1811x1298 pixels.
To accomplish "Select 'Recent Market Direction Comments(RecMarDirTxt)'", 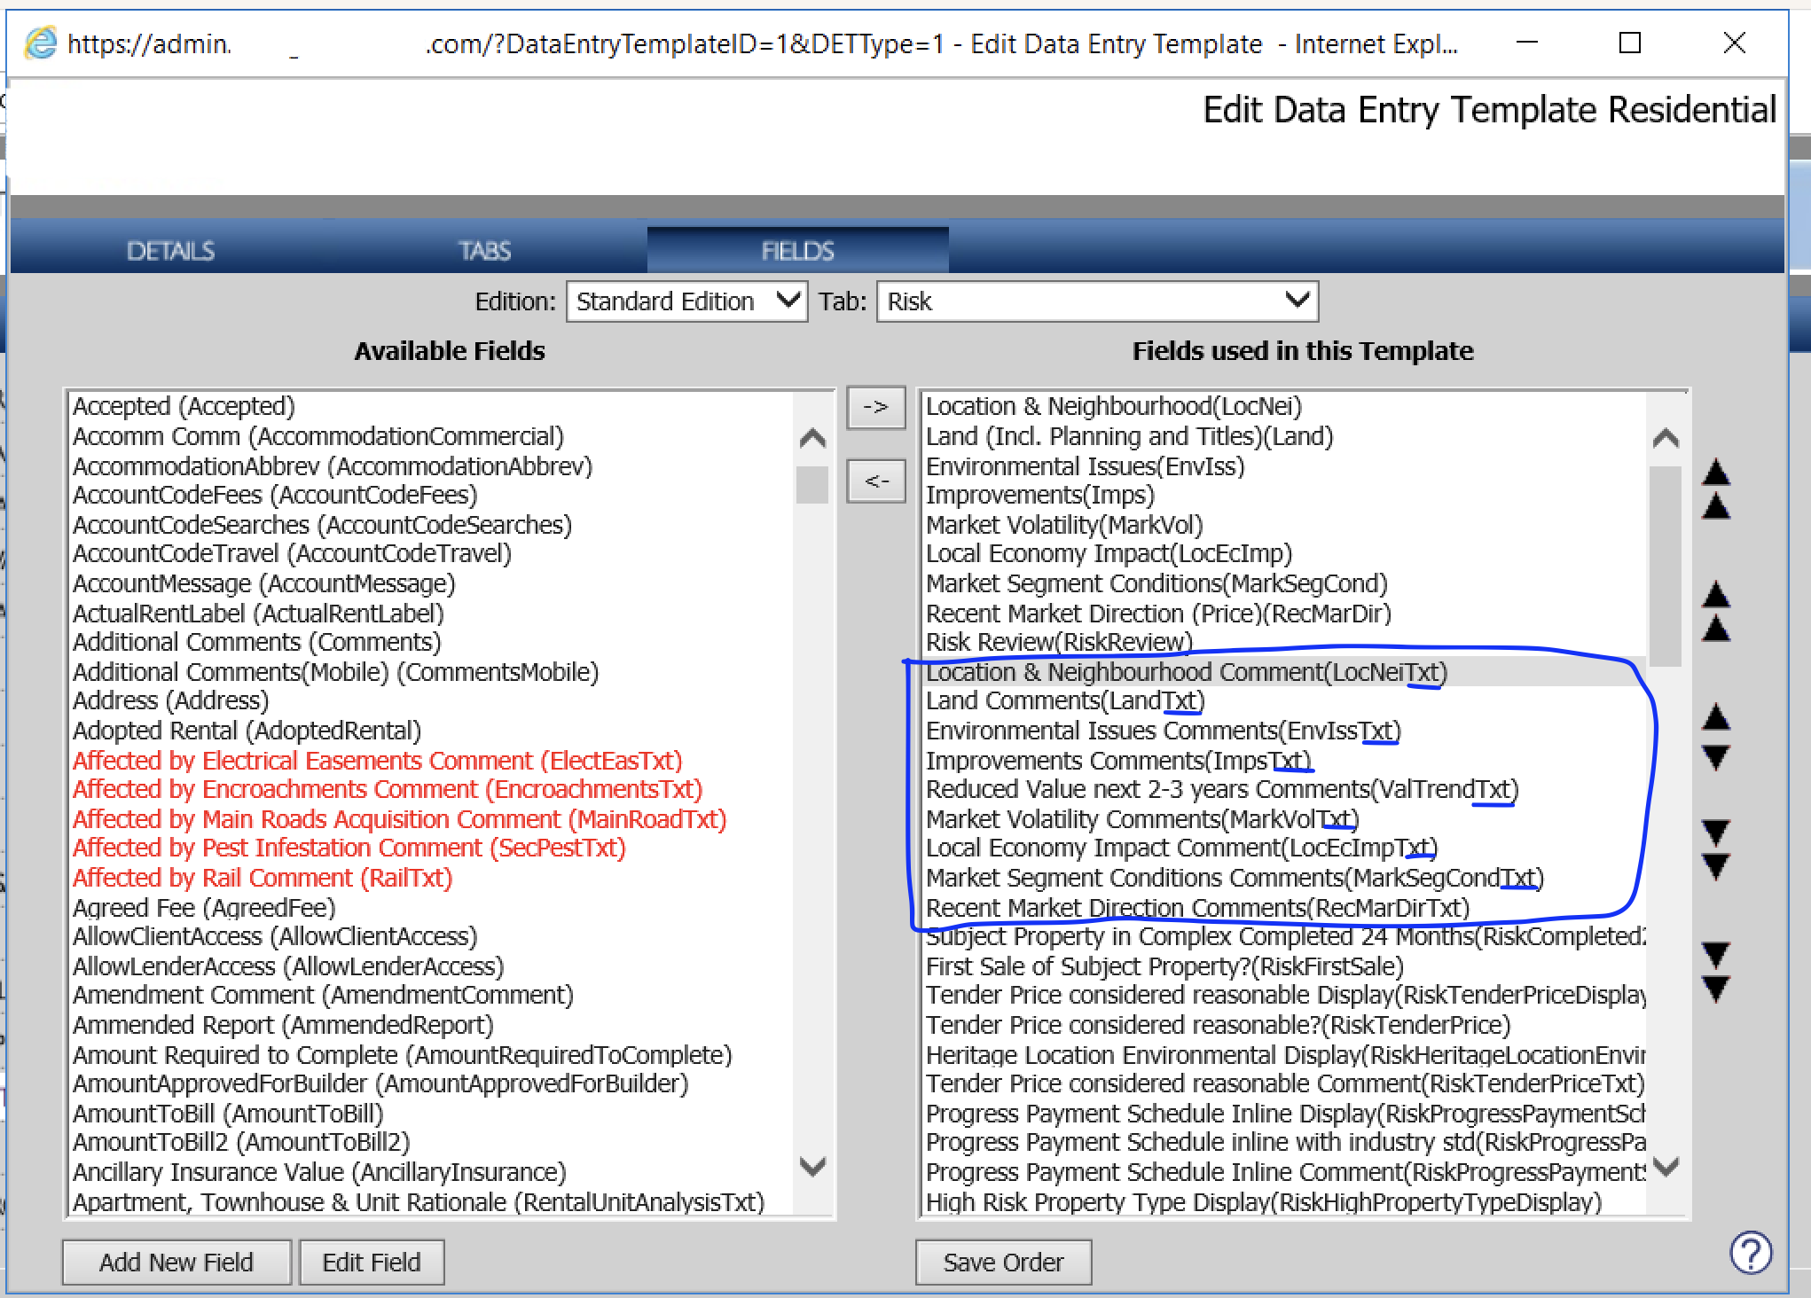I will click(x=1197, y=908).
